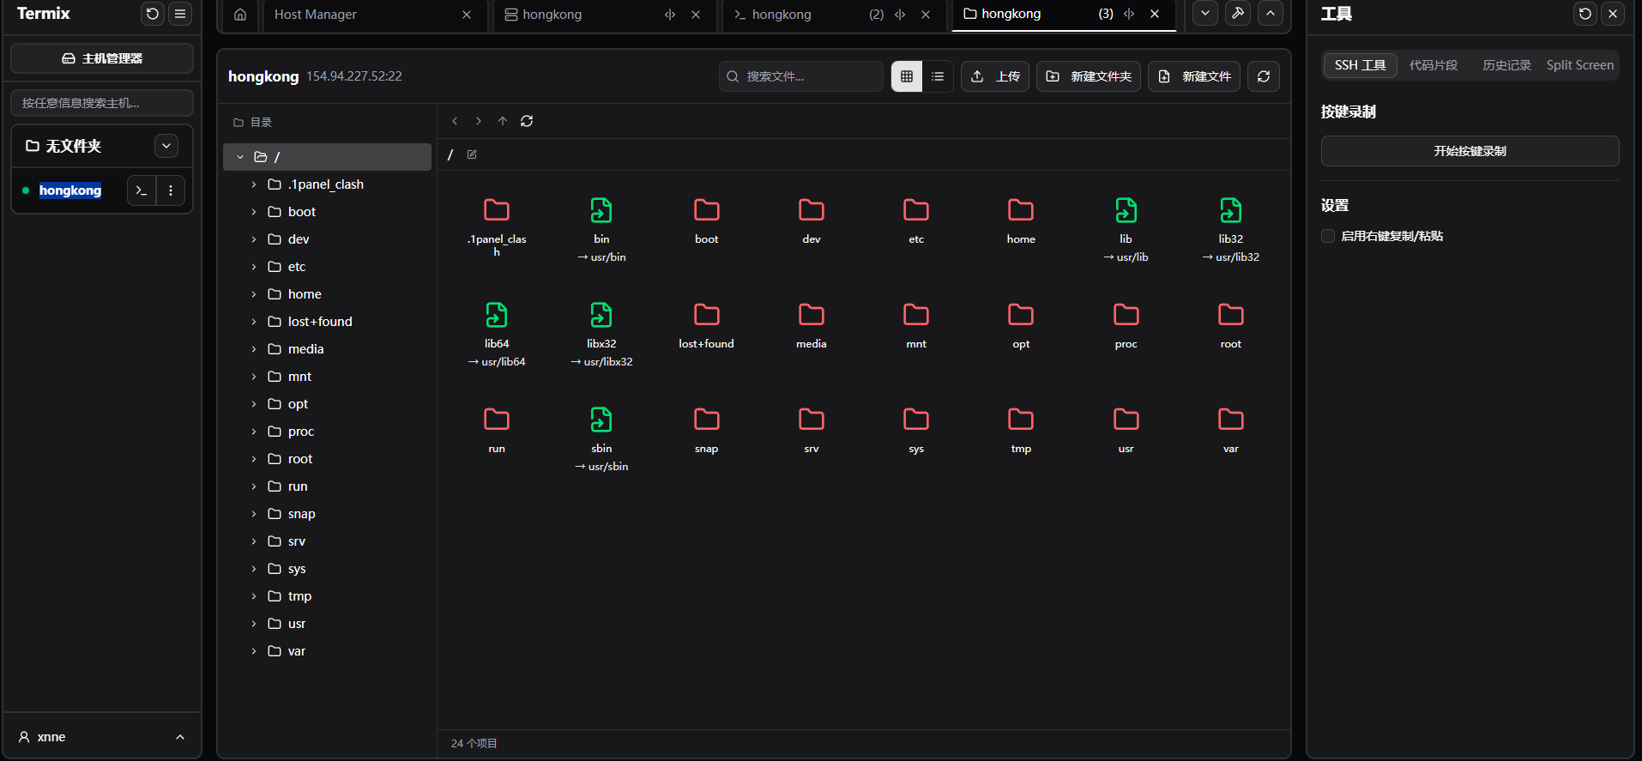Open the SSH tools wrench icon

1237,14
